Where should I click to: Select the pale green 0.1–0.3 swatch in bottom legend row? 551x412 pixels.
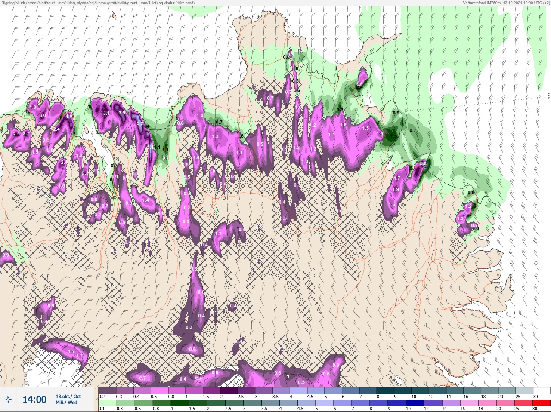(x=108, y=403)
